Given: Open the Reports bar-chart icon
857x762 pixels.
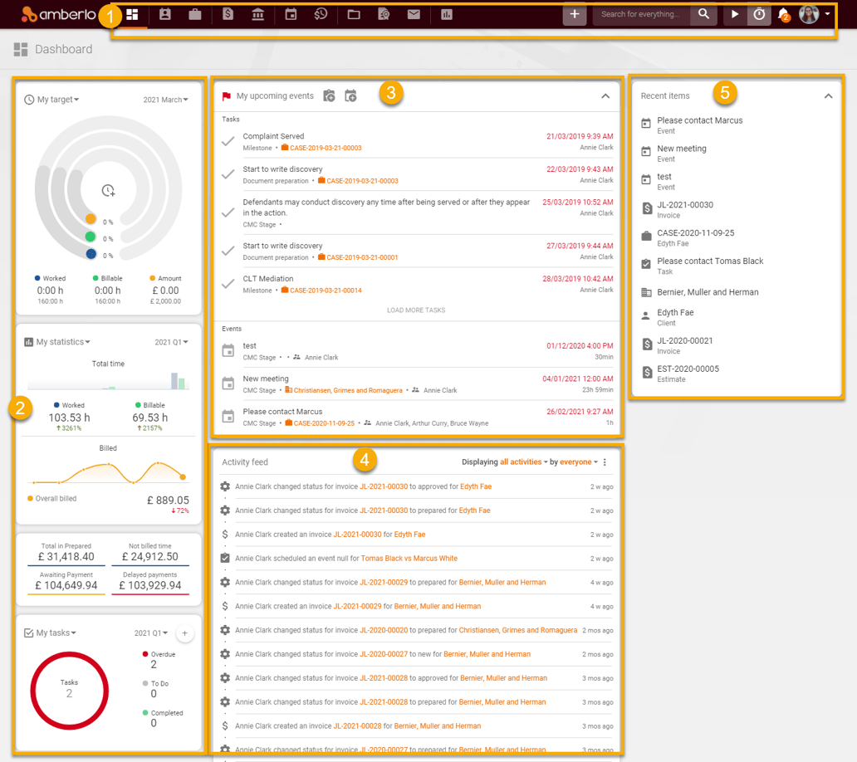Looking at the screenshot, I should 447,14.
